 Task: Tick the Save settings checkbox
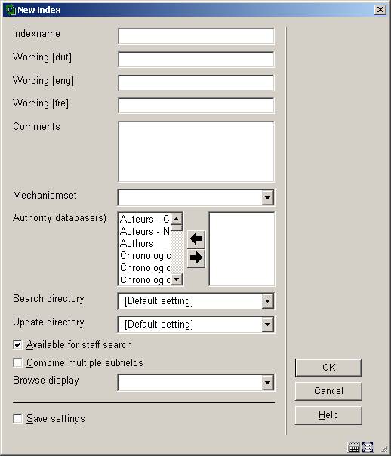[x=17, y=419]
